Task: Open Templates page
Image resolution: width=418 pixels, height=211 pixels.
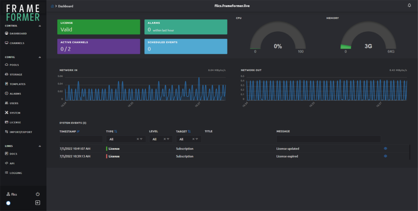Action: pos(15,84)
